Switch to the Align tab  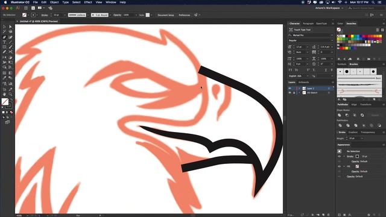click(354, 104)
